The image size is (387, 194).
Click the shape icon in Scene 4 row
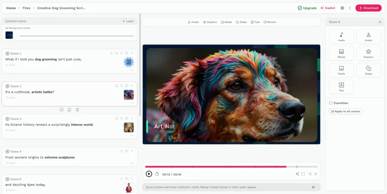121,151
